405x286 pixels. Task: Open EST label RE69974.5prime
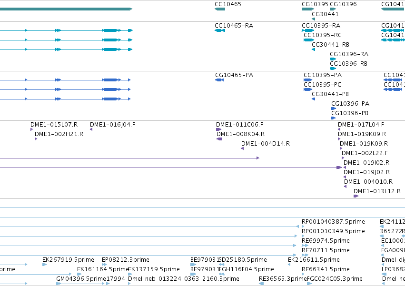[x=326, y=241]
